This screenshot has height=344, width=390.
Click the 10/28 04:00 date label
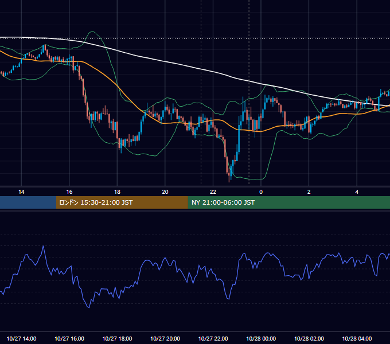[x=357, y=338]
